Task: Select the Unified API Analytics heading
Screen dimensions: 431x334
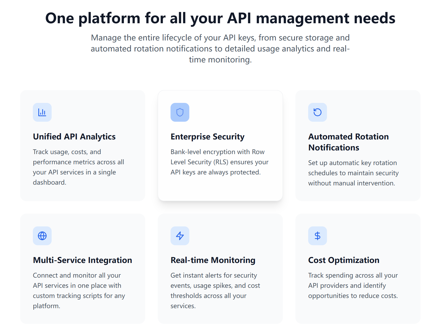Action: (x=74, y=137)
